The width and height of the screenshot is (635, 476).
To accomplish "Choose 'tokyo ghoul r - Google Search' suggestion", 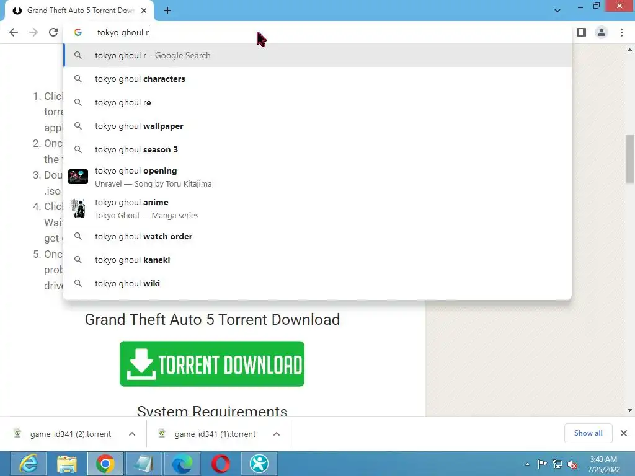I will coord(317,55).
